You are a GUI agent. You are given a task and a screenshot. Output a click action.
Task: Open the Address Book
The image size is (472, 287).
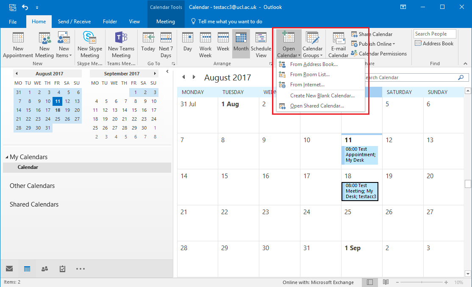pos(435,43)
